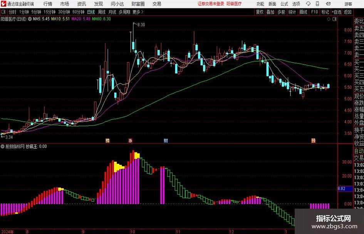364x234 pixels.
Task: Click the diamond icon above the chart
Action: pos(329,19)
